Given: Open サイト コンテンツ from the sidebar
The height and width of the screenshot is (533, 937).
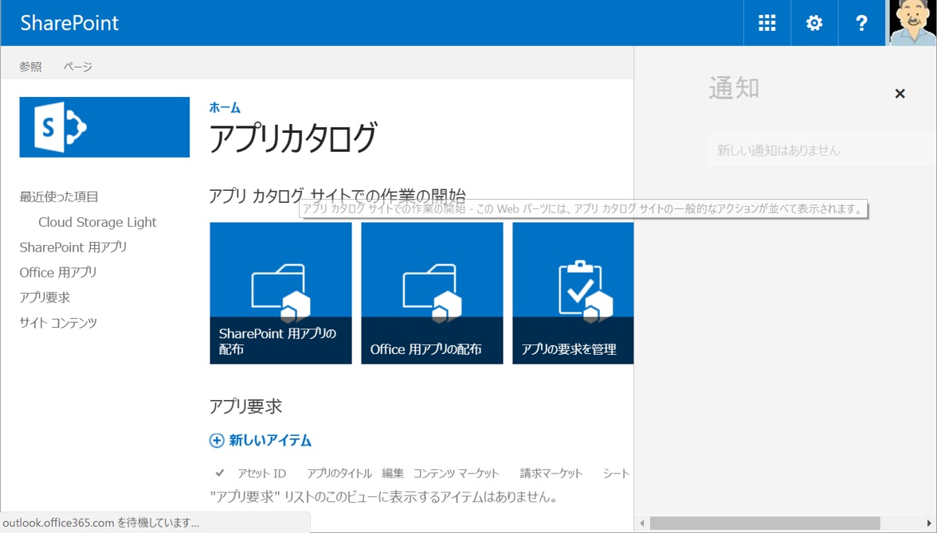Looking at the screenshot, I should 57,322.
